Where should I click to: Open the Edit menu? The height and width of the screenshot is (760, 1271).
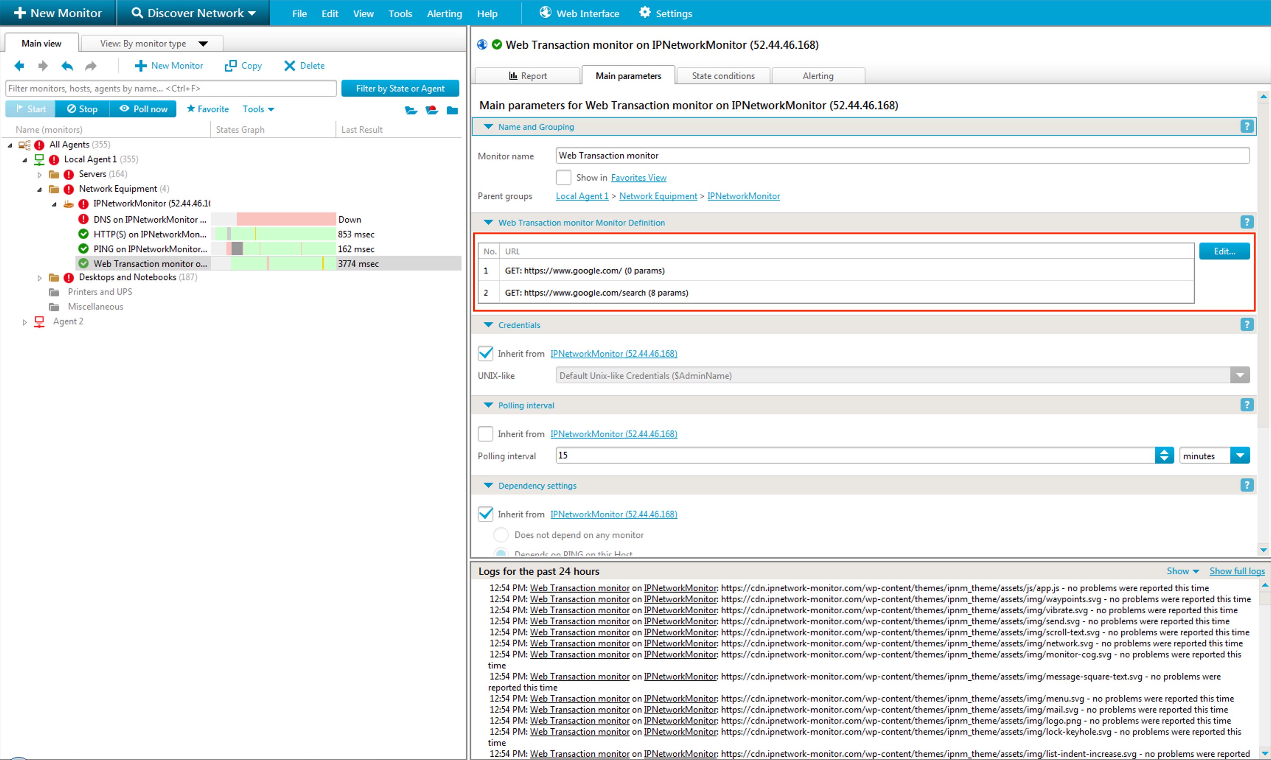330,14
